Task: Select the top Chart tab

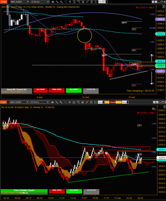Action: point(4,2)
